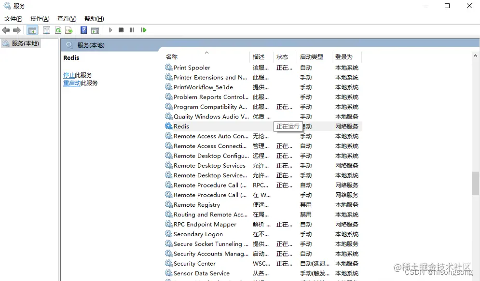Click the Pause Service icon
Screen dimensions: 480x281
(132, 30)
